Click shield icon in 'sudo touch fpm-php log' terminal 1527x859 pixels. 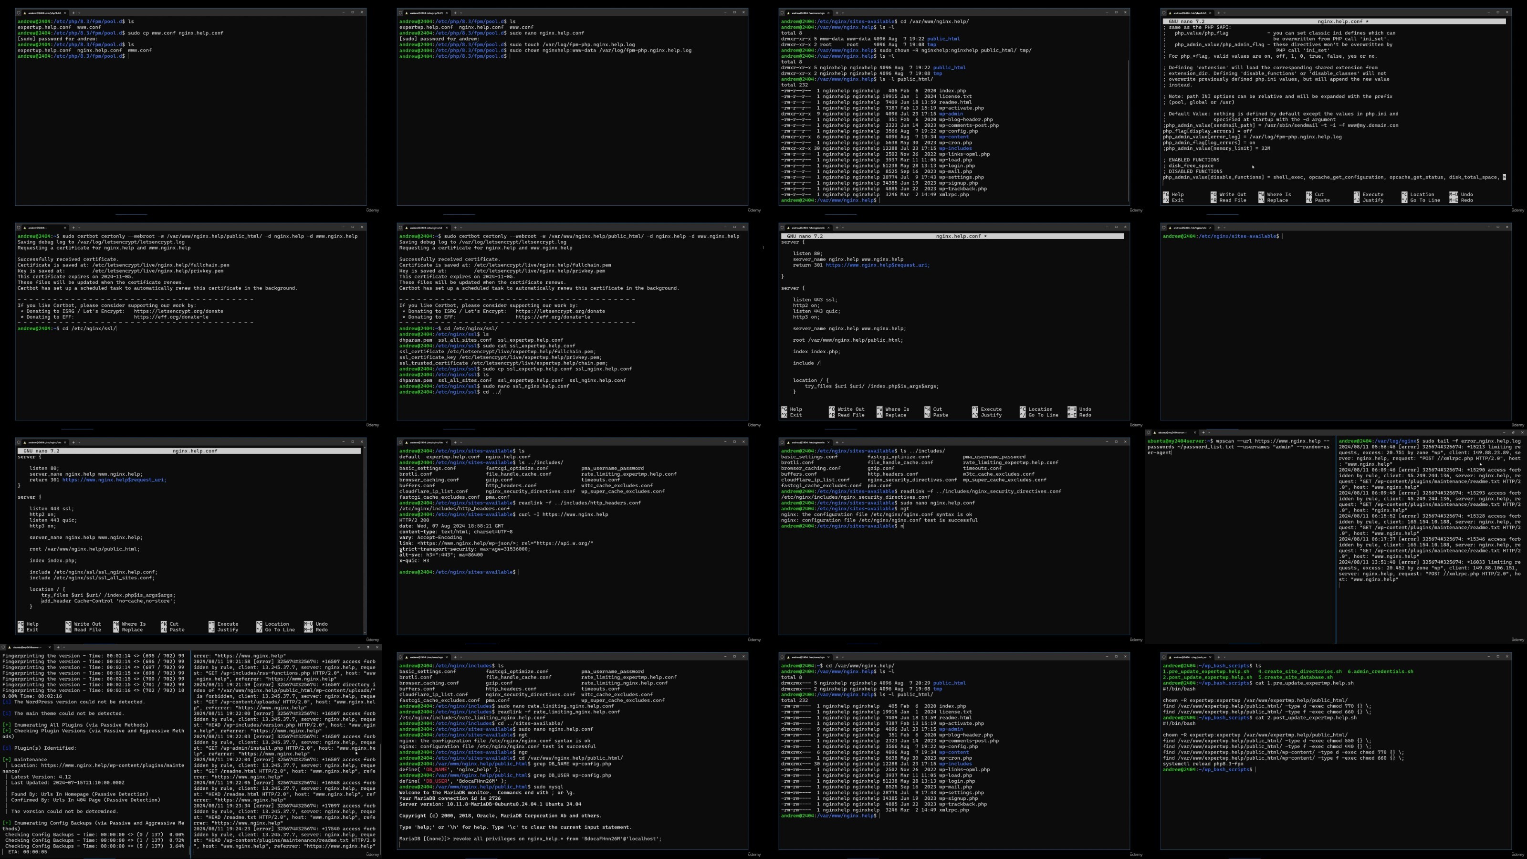400,13
